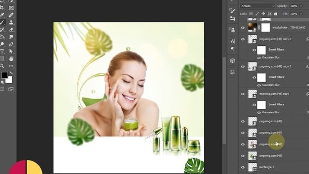Select the pngwing.com (49) copy 3 layer name
This screenshot has width=309, height=174.
[275, 39]
